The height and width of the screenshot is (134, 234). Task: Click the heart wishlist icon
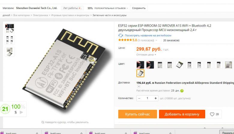pyautogui.click(x=212, y=114)
